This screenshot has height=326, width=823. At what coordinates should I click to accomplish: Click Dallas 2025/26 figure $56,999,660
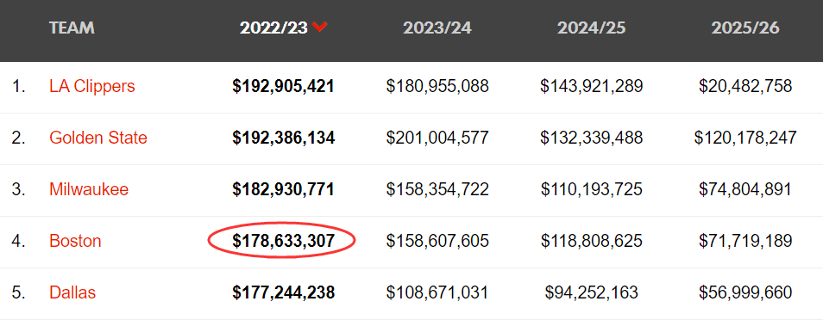click(x=745, y=292)
